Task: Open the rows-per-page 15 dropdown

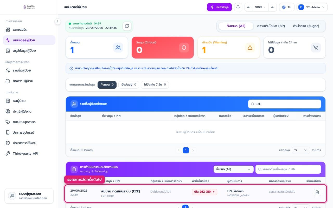Action: [x=301, y=150]
